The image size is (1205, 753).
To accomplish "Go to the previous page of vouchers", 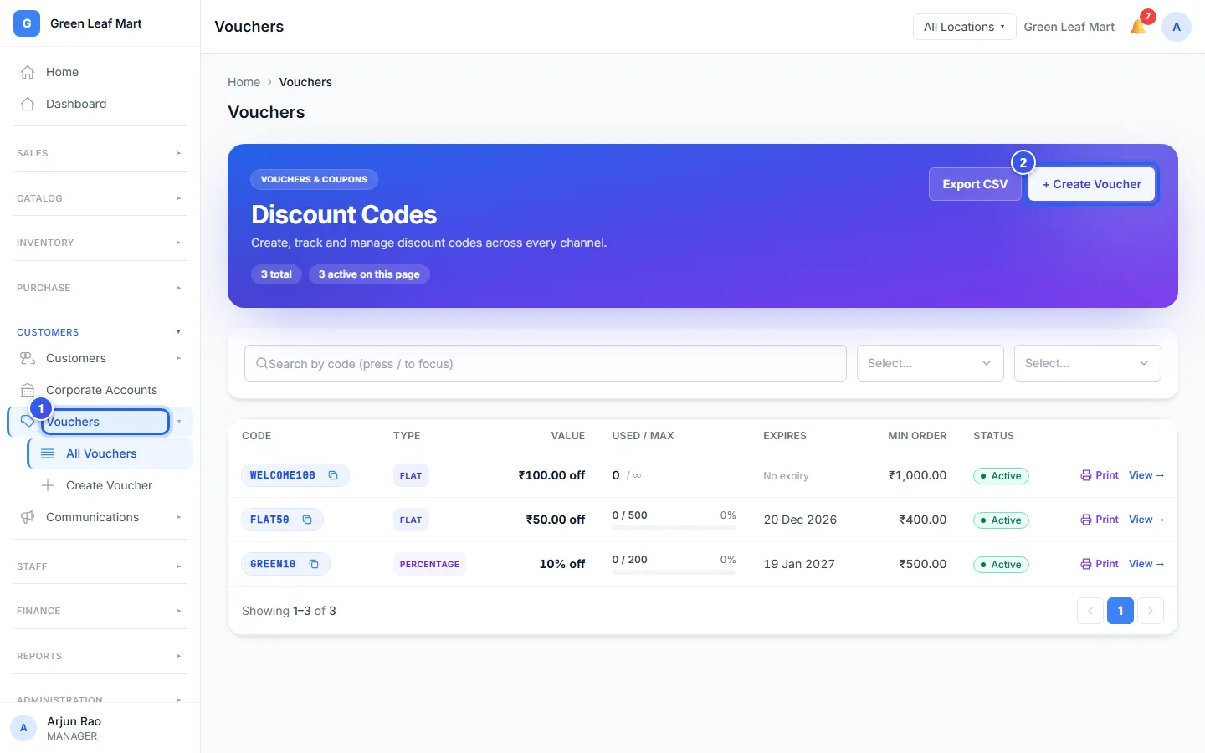I will click(1090, 611).
